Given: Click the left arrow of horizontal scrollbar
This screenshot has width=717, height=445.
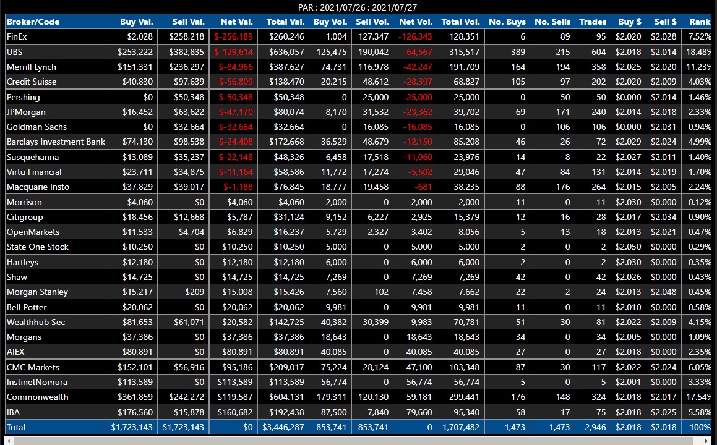Looking at the screenshot, I should tap(9, 441).
